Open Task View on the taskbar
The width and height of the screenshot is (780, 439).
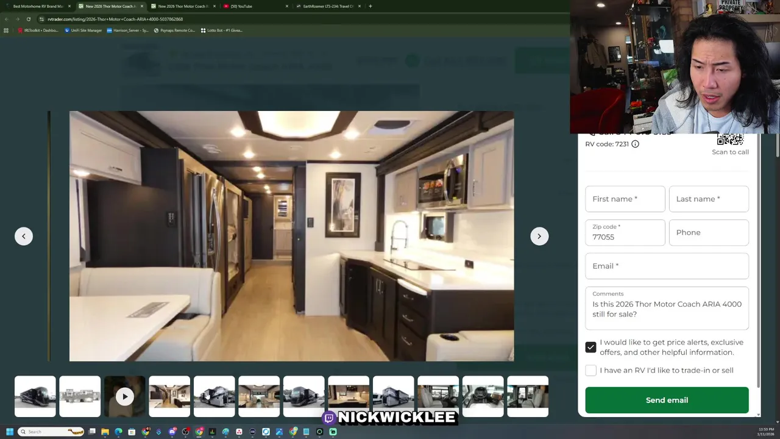[92, 432]
